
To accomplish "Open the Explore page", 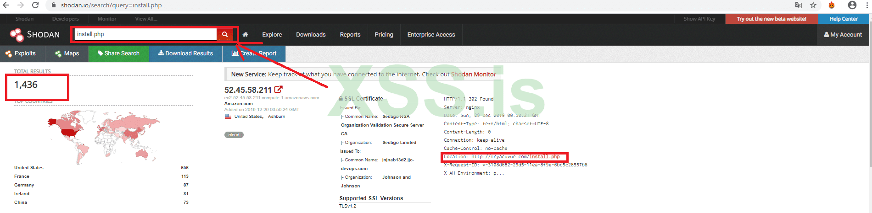I will (272, 35).
